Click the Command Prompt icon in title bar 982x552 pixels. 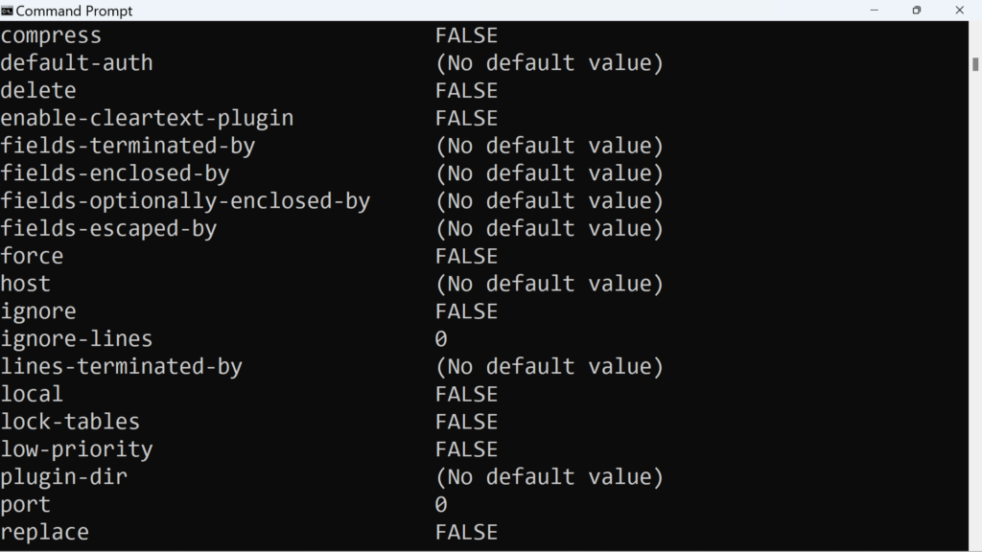coord(10,11)
